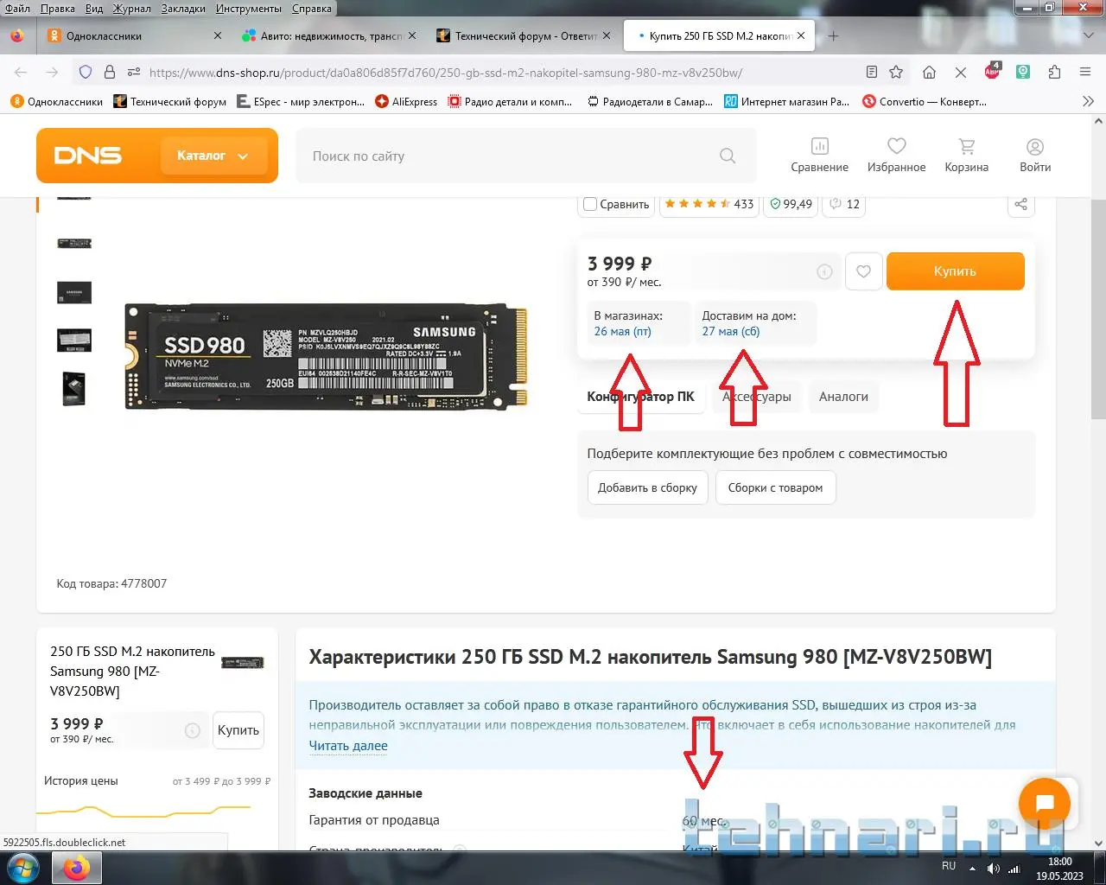Screen dimensions: 1106x885
Task: Click the orange Купить button
Action: click(x=956, y=271)
